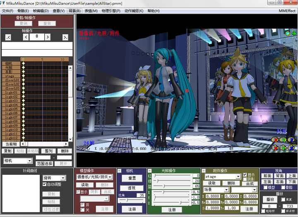Jump to last keyframe with >. button
Image resolution: width=298 pixels, height=217 pixels.
pyautogui.click(x=65, y=37)
